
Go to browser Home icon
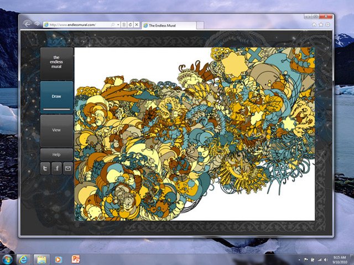(x=314, y=25)
